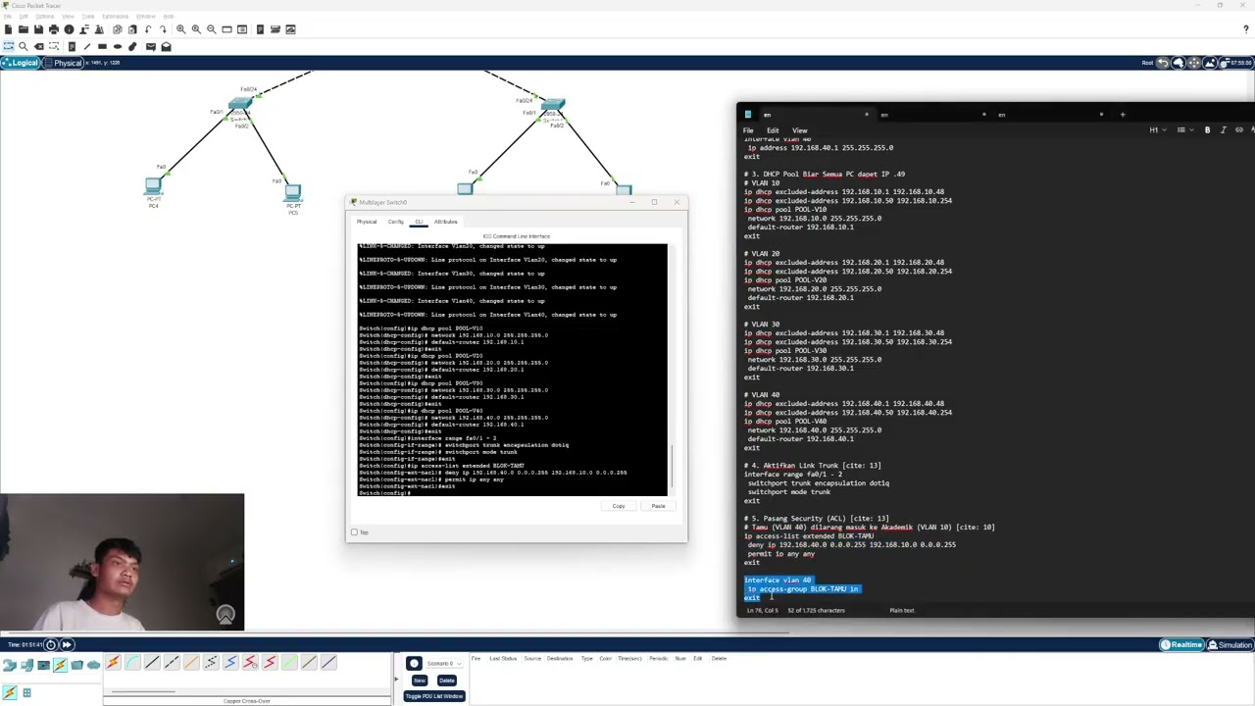Zoom out of the logical workspace
This screenshot has width=1255, height=706.
coord(211,29)
